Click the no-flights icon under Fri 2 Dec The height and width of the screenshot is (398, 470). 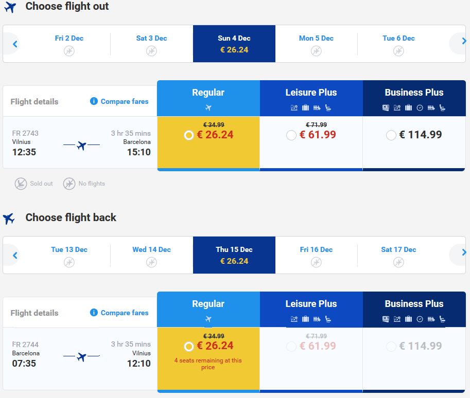click(69, 51)
